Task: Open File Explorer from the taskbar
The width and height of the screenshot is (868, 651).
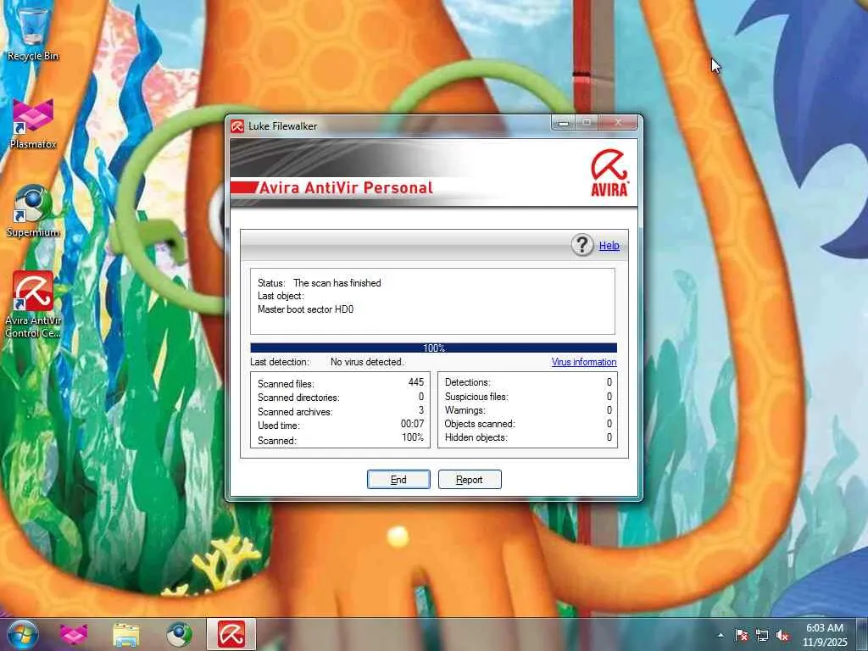Action: coord(126,634)
